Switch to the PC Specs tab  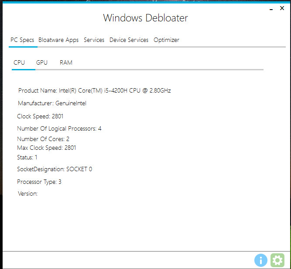[22, 40]
